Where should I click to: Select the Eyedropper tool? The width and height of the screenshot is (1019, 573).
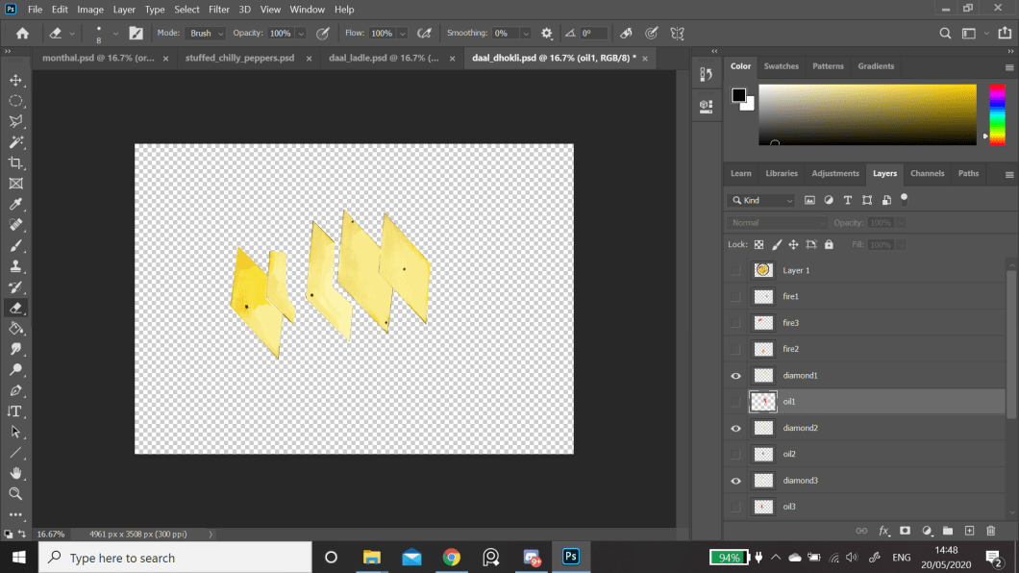click(15, 204)
